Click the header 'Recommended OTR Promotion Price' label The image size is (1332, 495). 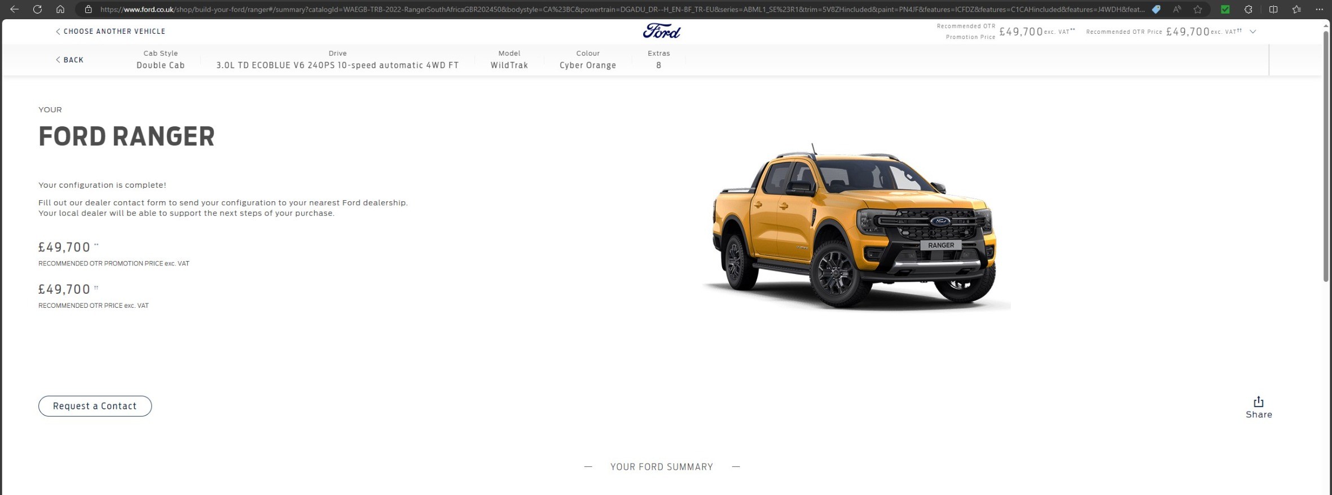tap(966, 32)
